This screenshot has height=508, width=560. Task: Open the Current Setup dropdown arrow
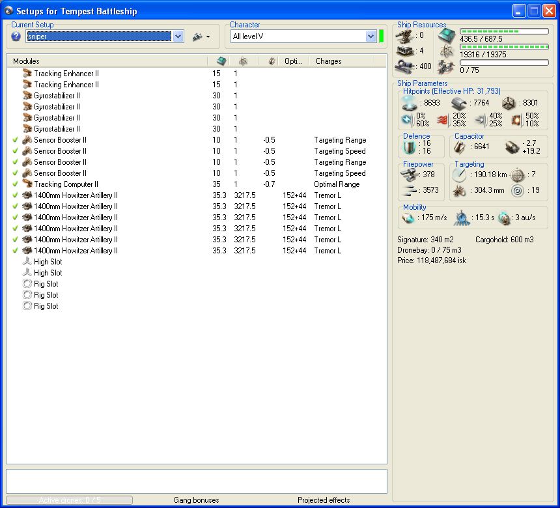[x=178, y=36]
